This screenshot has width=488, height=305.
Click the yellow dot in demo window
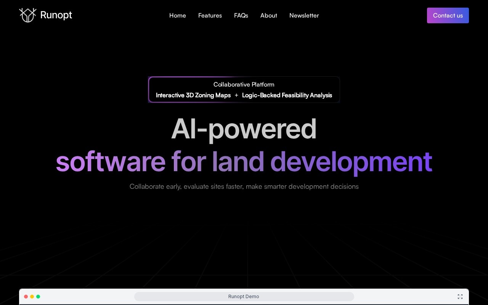tap(32, 297)
